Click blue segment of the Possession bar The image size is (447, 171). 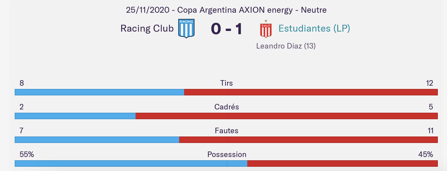click(x=131, y=164)
